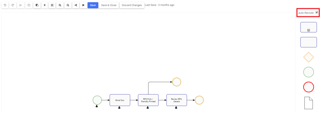The height and width of the screenshot is (129, 322).
Task: Run the process with play icon
Action: click(83, 5)
